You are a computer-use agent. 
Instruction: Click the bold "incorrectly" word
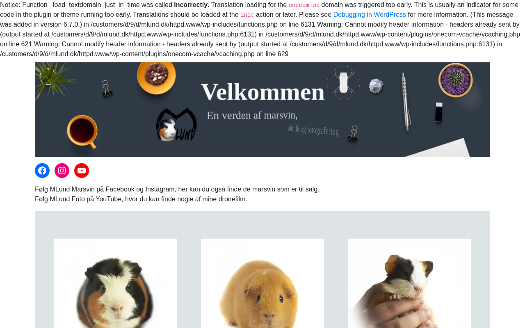click(191, 5)
